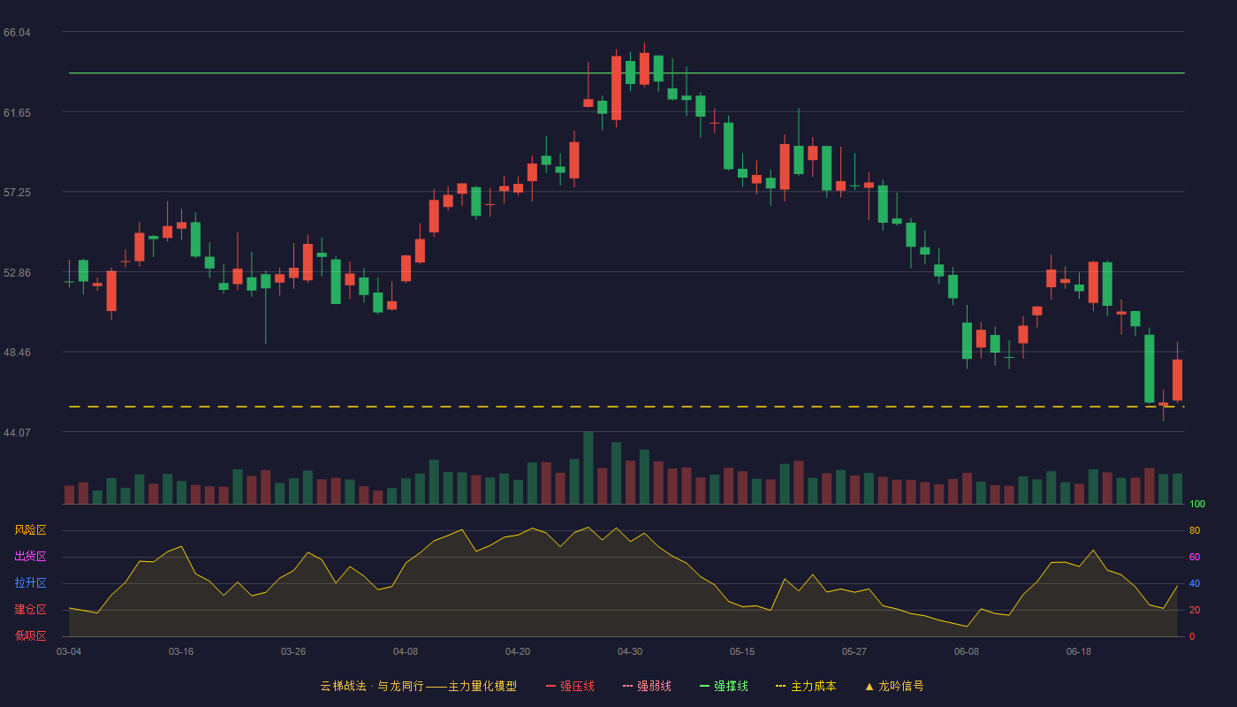Click the 52.86 price axis label

click(x=17, y=273)
